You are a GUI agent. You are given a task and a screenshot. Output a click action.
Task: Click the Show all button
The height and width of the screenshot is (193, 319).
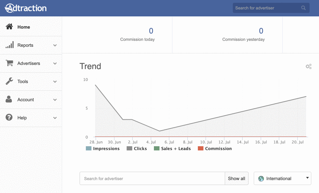pyautogui.click(x=236, y=178)
